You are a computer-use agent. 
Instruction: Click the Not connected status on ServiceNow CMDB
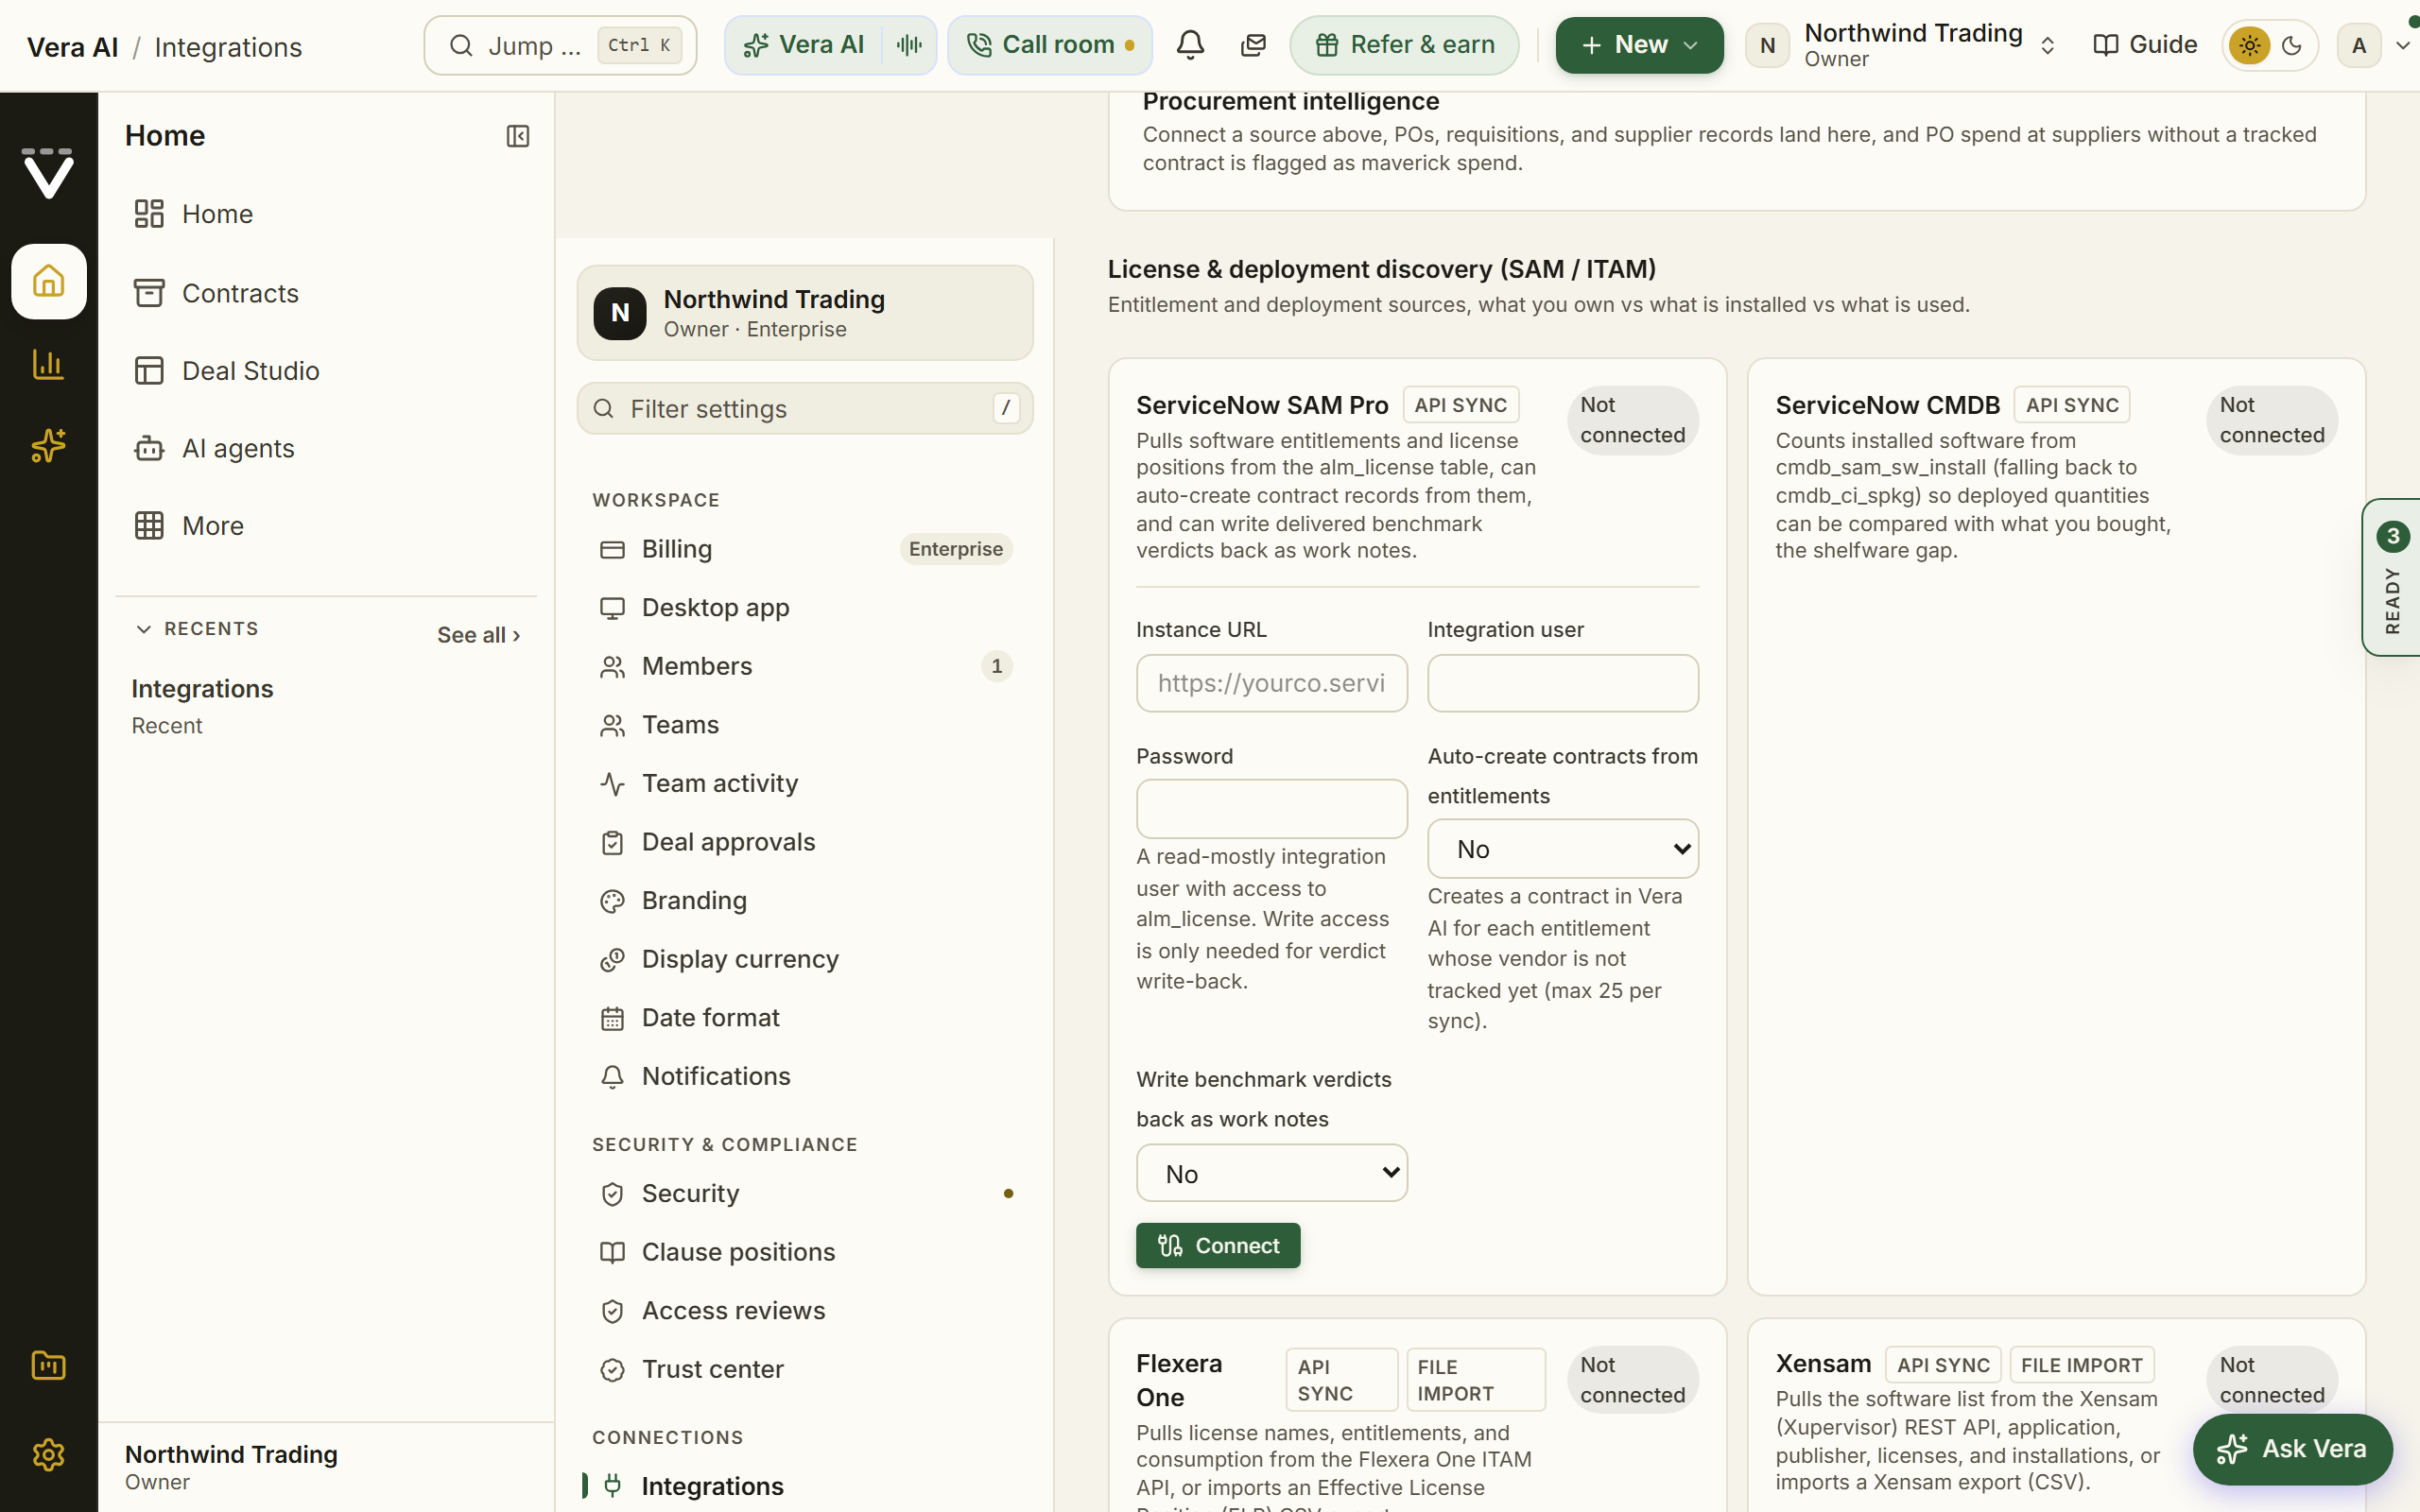click(x=2272, y=420)
